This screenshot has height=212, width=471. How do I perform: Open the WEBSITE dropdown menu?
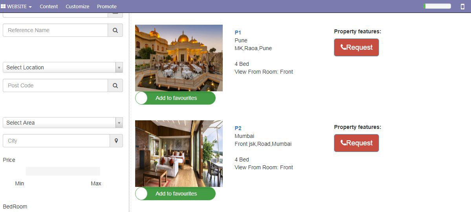16,6
